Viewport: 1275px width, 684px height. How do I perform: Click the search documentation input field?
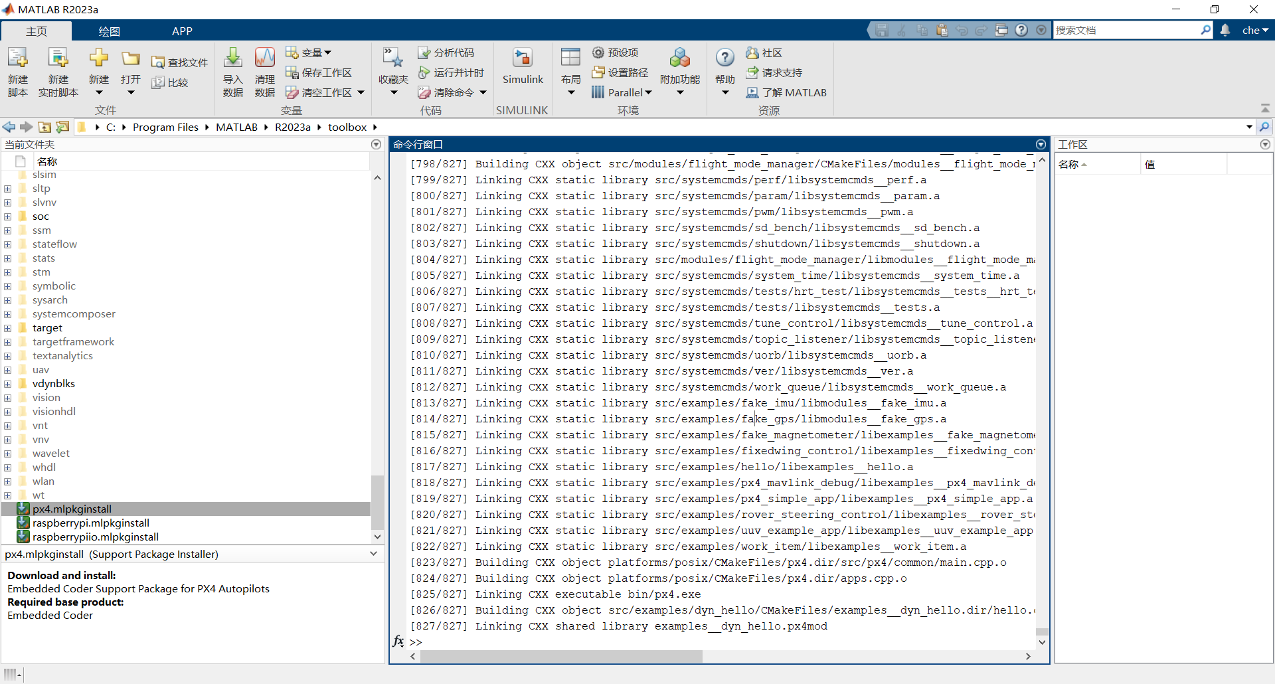pos(1126,30)
